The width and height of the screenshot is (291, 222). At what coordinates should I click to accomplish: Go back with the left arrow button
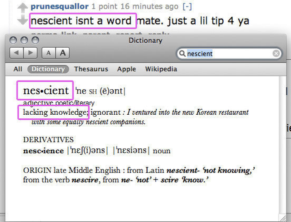pos(16,53)
